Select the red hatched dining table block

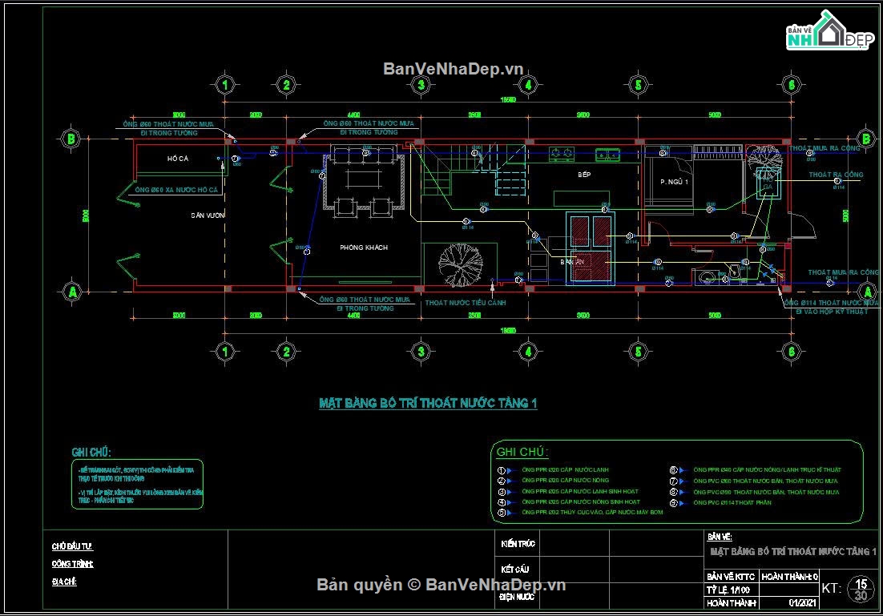click(x=591, y=248)
